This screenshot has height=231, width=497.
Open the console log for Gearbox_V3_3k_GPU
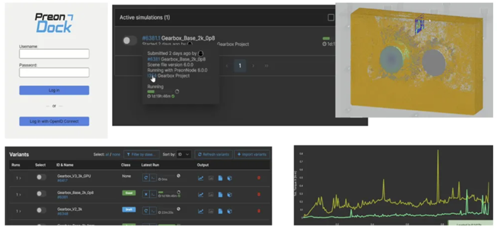coord(153,178)
